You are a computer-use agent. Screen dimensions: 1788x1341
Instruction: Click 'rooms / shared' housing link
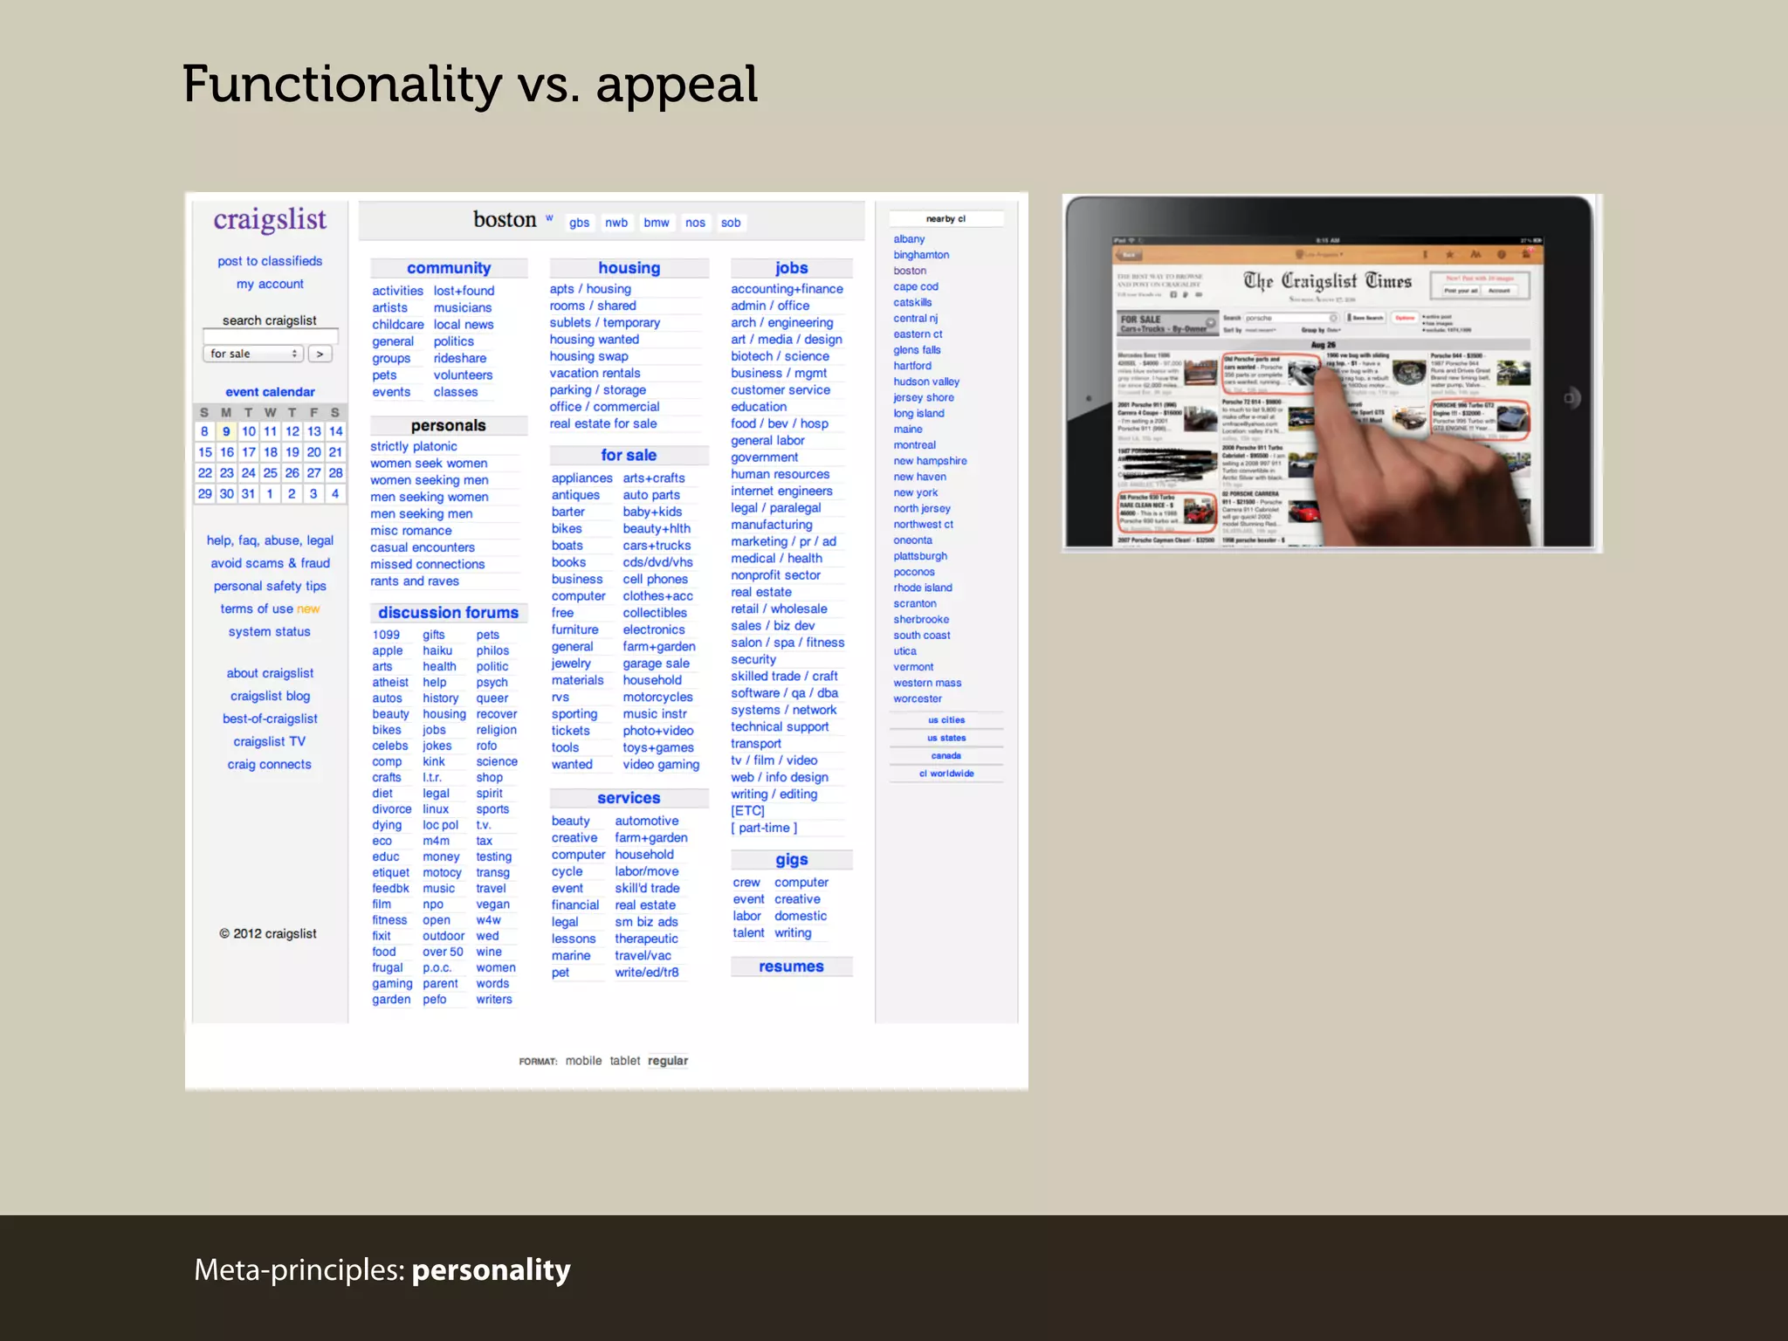pyautogui.click(x=593, y=306)
